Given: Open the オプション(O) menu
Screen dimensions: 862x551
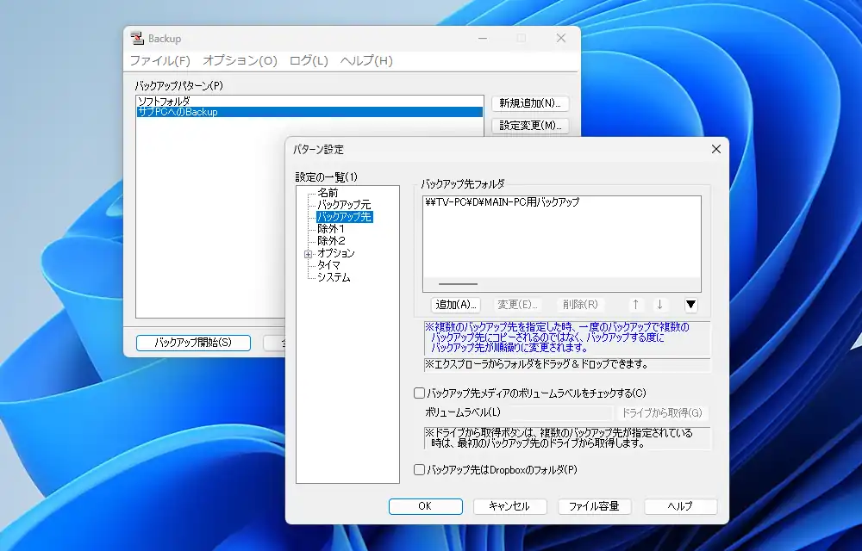Looking at the screenshot, I should (240, 61).
